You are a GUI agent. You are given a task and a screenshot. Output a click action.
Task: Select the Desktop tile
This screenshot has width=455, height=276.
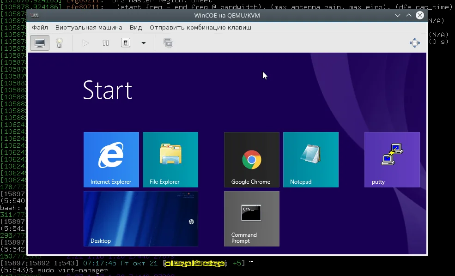coord(140,218)
